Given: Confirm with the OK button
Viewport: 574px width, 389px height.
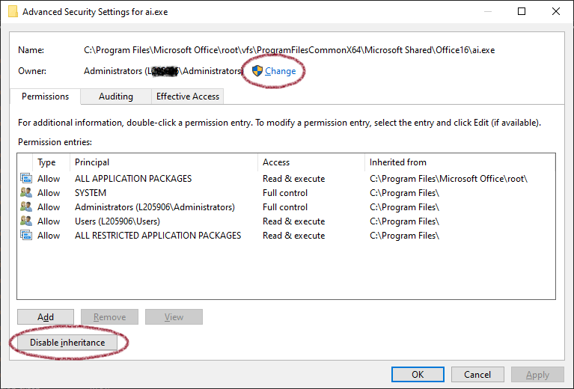Looking at the screenshot, I should [x=418, y=374].
